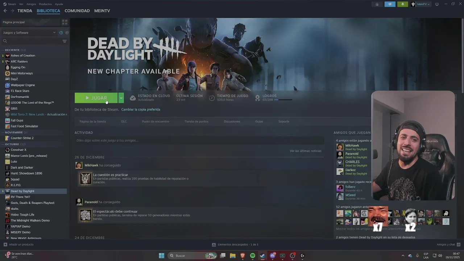This screenshot has height=261, width=464.
Task: Open the Discusiones tab
Action: [232, 121]
